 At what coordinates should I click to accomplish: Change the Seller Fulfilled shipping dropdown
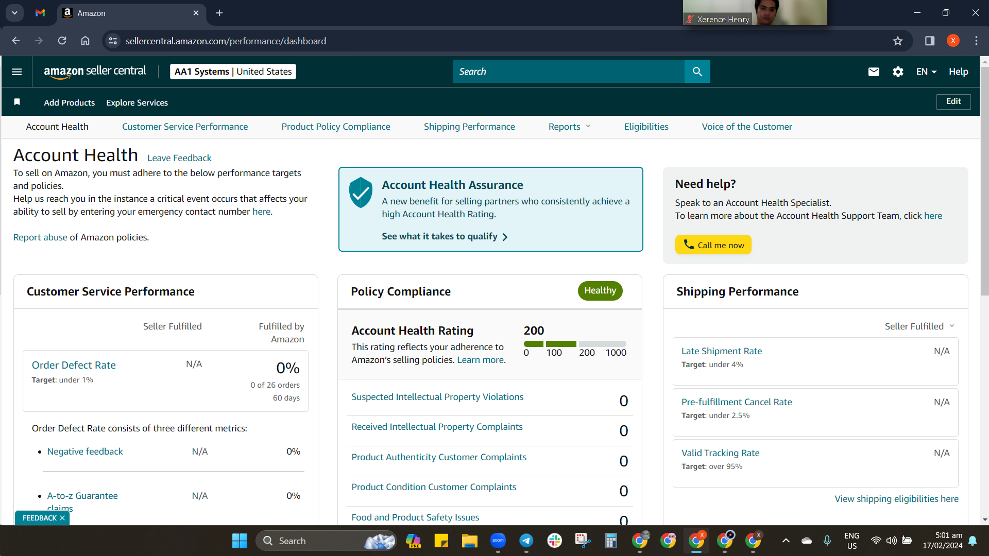click(x=919, y=326)
